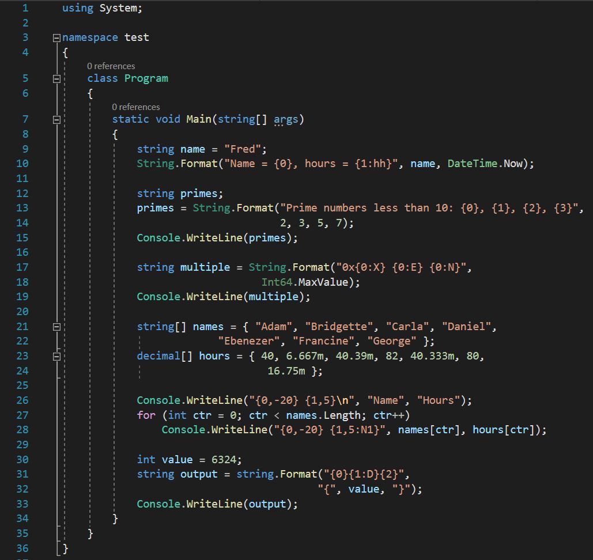Image resolution: width=593 pixels, height=560 pixels.
Task: Collapse the names array initializer
Action: pyautogui.click(x=56, y=327)
